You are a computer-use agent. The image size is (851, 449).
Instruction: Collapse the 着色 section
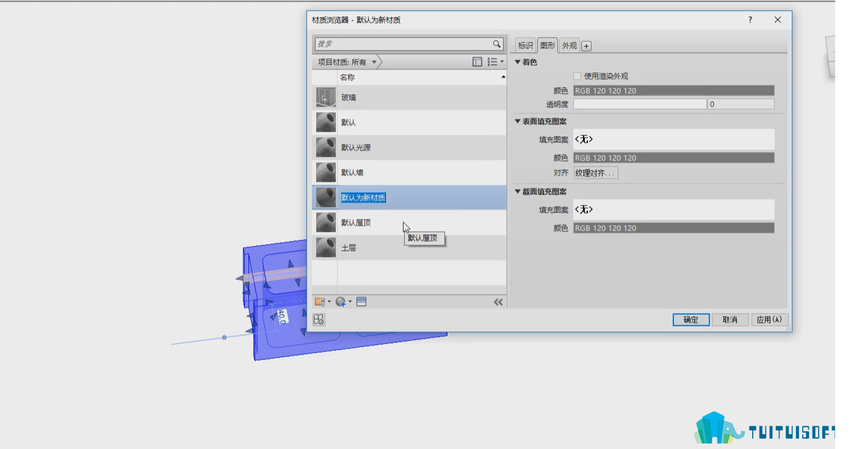coord(518,62)
